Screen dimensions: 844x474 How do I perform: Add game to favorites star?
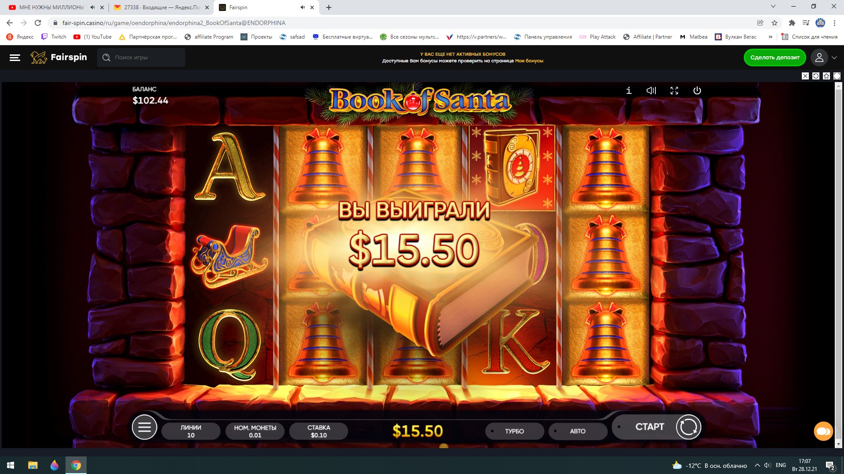click(826, 76)
